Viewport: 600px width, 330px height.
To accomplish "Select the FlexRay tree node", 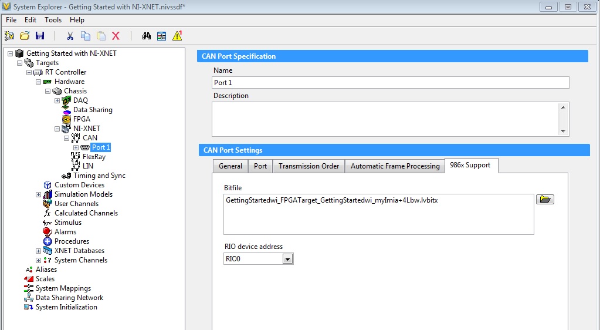I will pos(94,156).
